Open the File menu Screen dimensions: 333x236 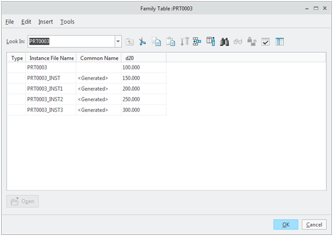(x=9, y=22)
